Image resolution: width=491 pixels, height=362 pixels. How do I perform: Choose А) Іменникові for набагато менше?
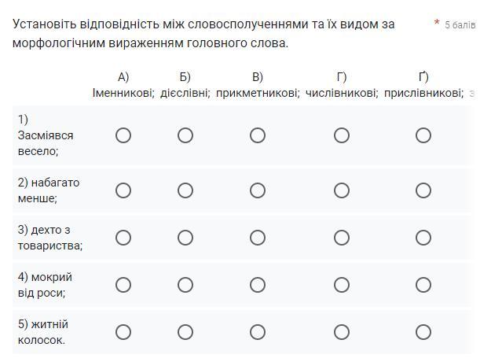[x=123, y=190]
